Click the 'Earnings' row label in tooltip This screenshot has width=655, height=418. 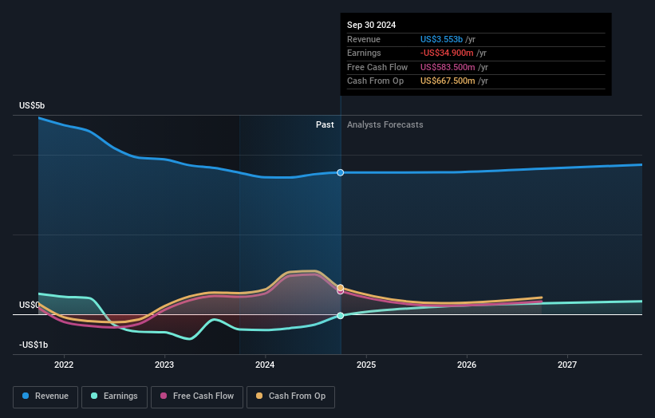[x=364, y=53]
